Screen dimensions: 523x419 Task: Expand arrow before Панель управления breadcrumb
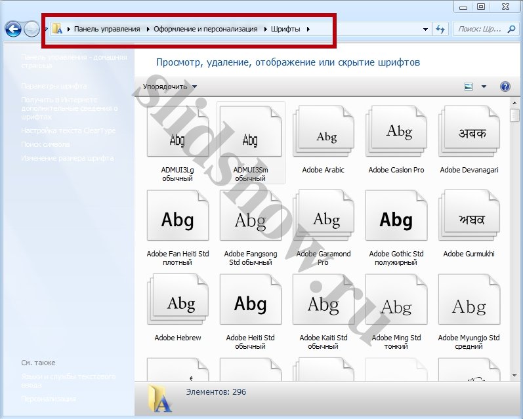point(69,29)
